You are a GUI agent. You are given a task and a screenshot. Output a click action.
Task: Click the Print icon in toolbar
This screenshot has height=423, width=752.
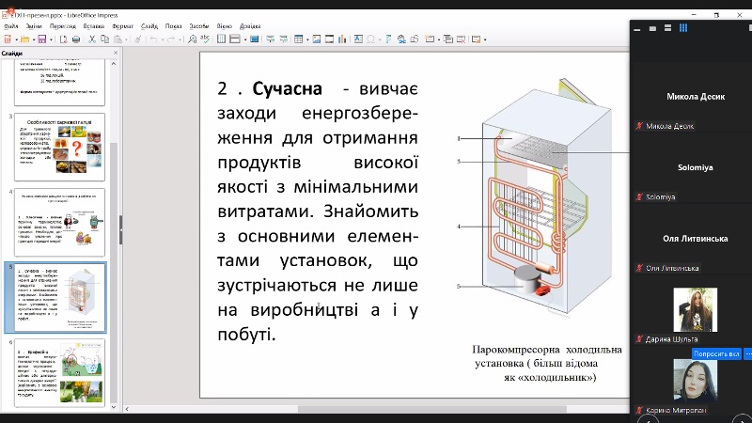pyautogui.click(x=76, y=39)
